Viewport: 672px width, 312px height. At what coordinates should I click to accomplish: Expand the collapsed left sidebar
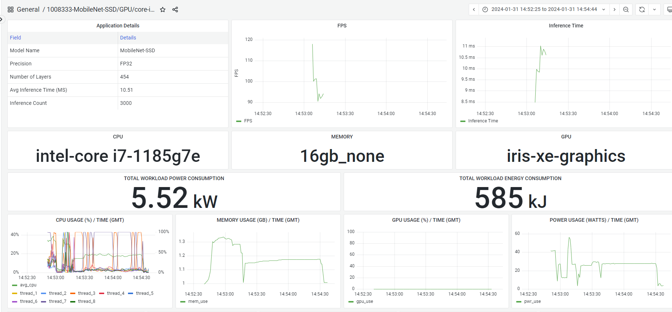(1, 19)
